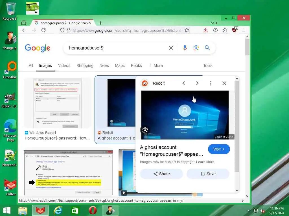Open the GIMP 2.10 desktop shortcut

point(9,100)
